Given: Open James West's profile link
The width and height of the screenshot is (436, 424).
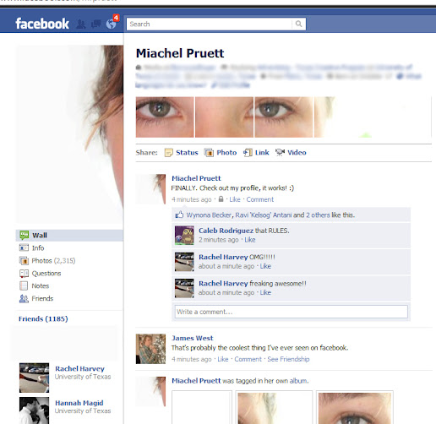Looking at the screenshot, I should pyautogui.click(x=193, y=338).
